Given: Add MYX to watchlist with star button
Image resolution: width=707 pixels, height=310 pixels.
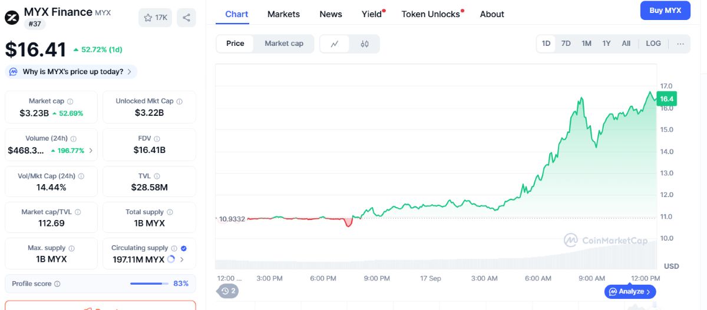Looking at the screenshot, I should tap(155, 18).
